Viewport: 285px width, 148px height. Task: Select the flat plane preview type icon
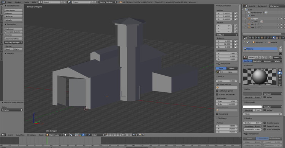[x=280, y=70]
